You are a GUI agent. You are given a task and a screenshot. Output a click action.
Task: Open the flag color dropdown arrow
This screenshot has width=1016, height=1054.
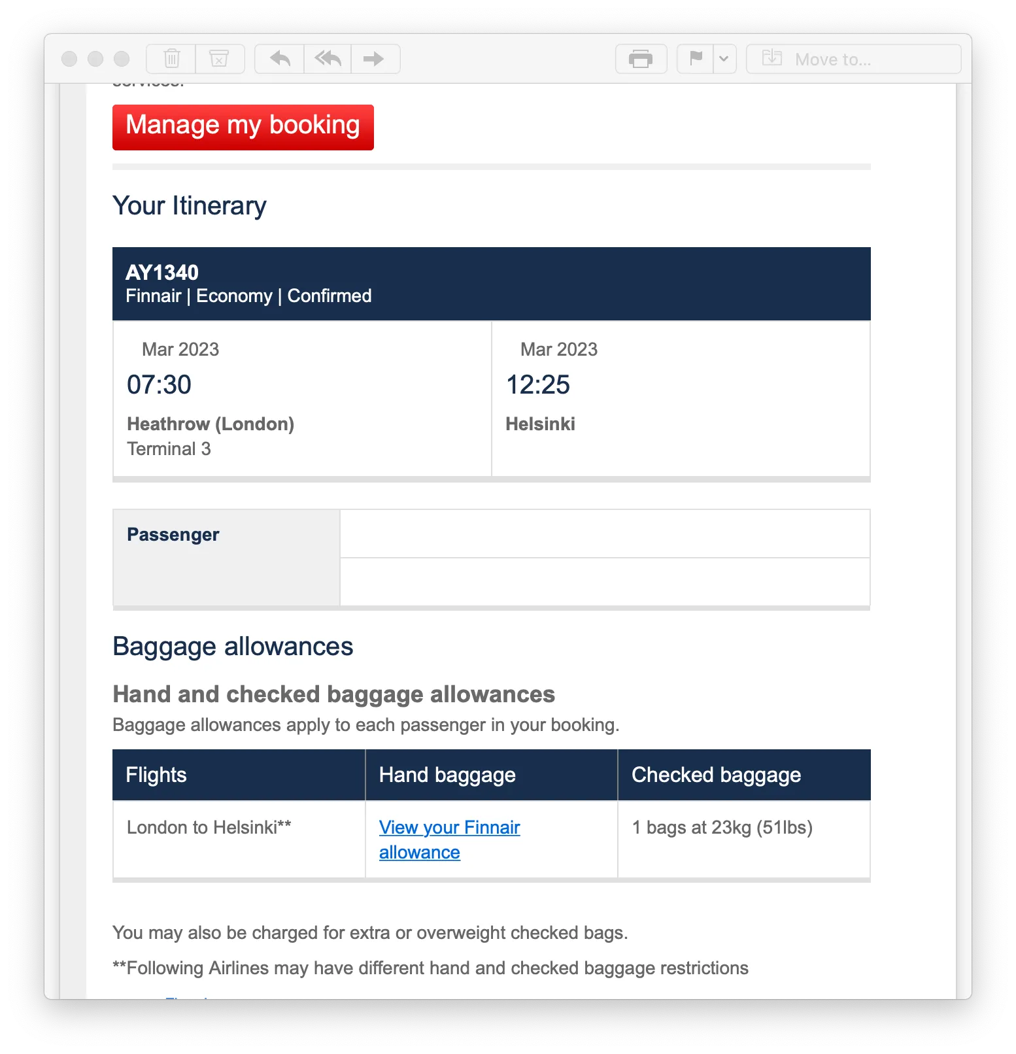[x=724, y=59]
